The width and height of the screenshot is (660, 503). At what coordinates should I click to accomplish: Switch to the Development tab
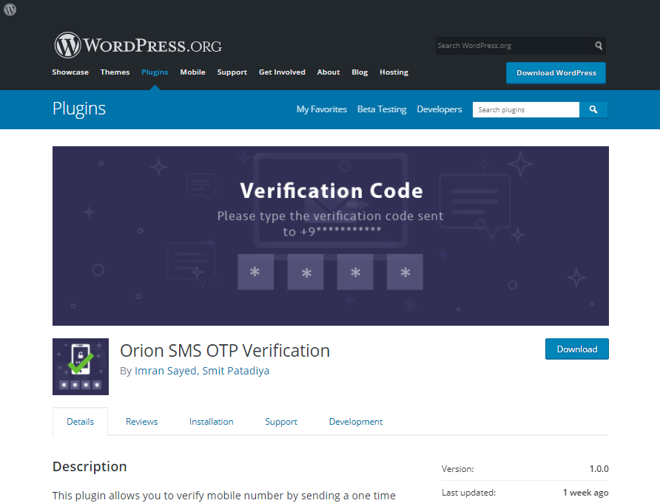point(355,421)
